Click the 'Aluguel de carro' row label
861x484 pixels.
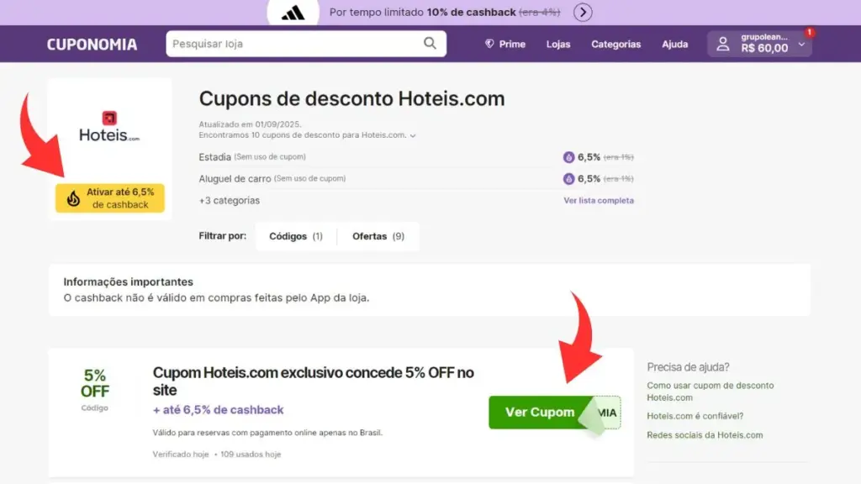[x=235, y=179]
